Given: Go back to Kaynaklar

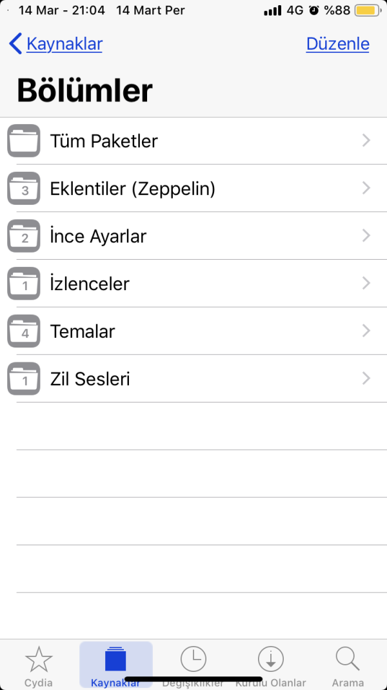Looking at the screenshot, I should pyautogui.click(x=56, y=44).
